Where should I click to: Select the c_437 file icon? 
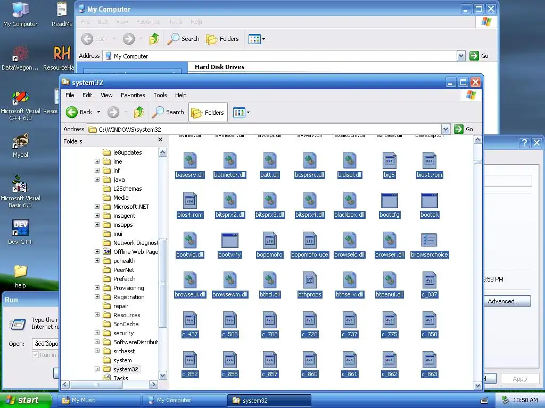pyautogui.click(x=190, y=320)
